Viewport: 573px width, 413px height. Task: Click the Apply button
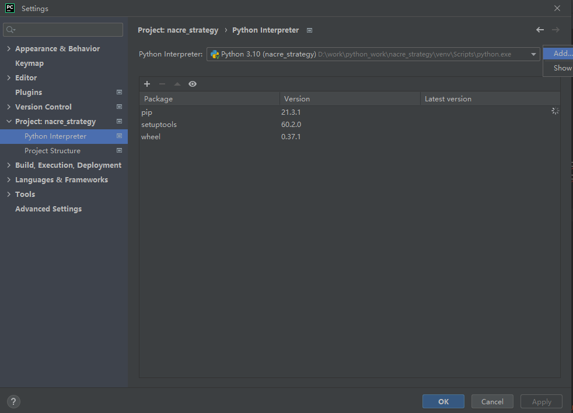(x=541, y=401)
